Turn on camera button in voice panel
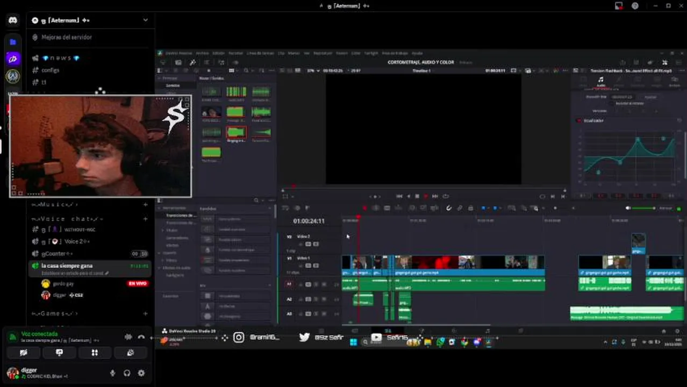The height and width of the screenshot is (387, 687). [x=23, y=353]
